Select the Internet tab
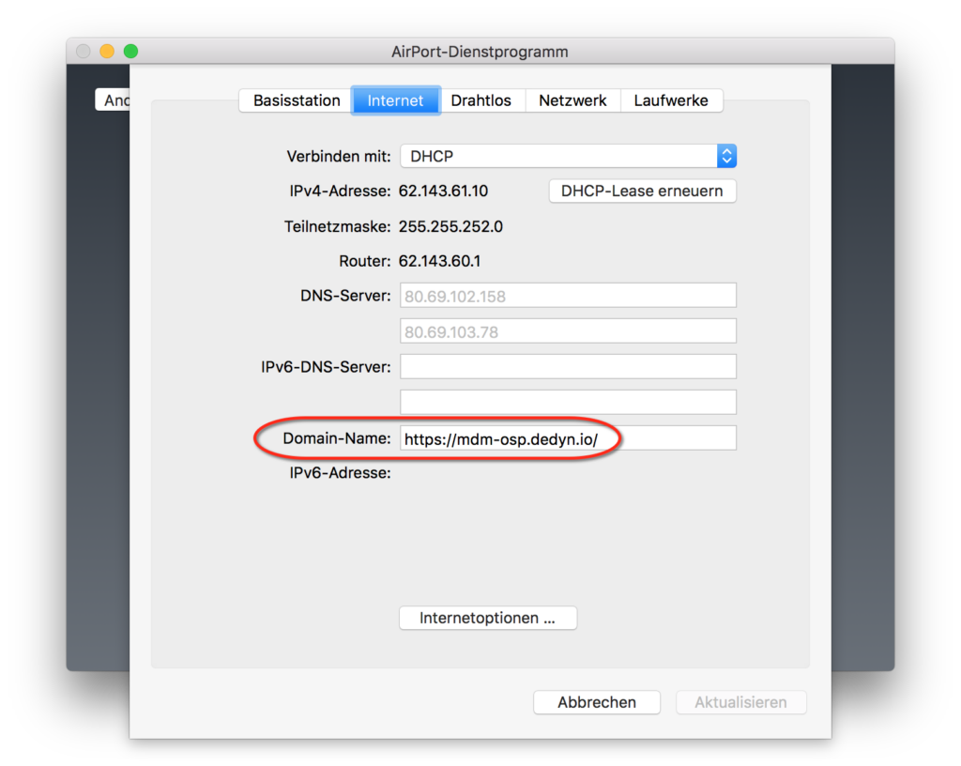Image resolution: width=961 pixels, height=766 pixels. click(x=395, y=100)
